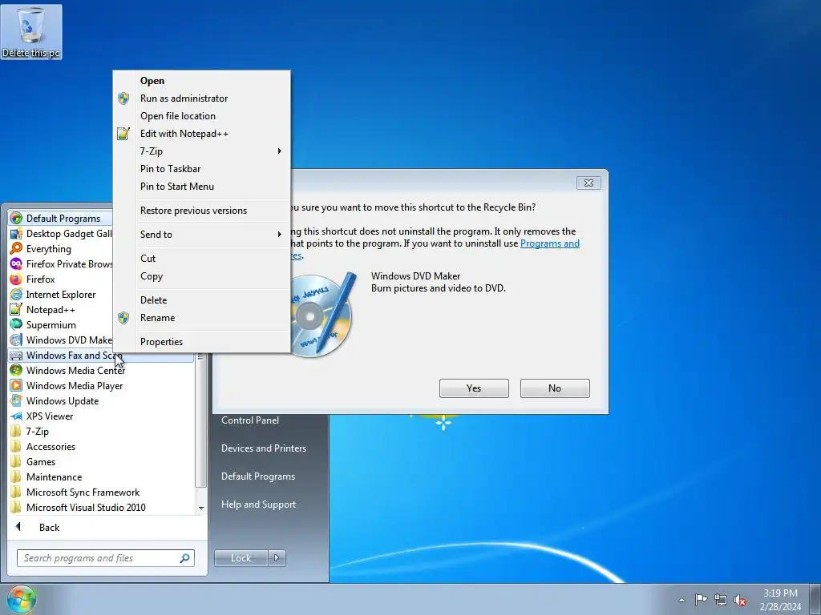
Task: Open Devices and Printers
Action: tap(264, 448)
